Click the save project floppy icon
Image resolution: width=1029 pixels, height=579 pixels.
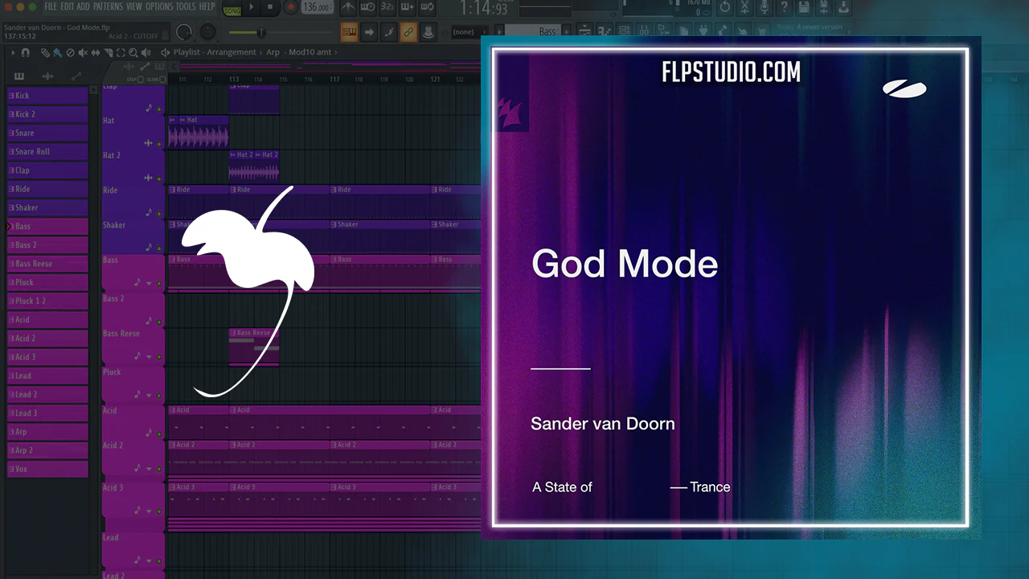click(804, 7)
